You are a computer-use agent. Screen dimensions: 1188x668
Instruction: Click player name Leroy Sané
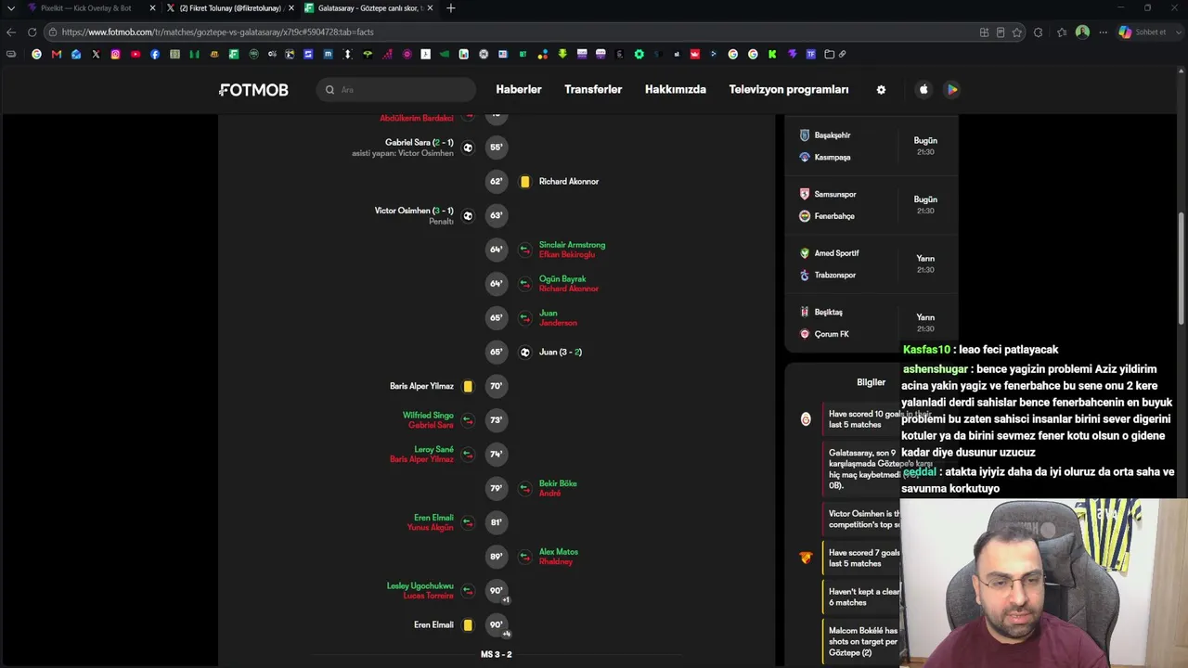click(433, 450)
